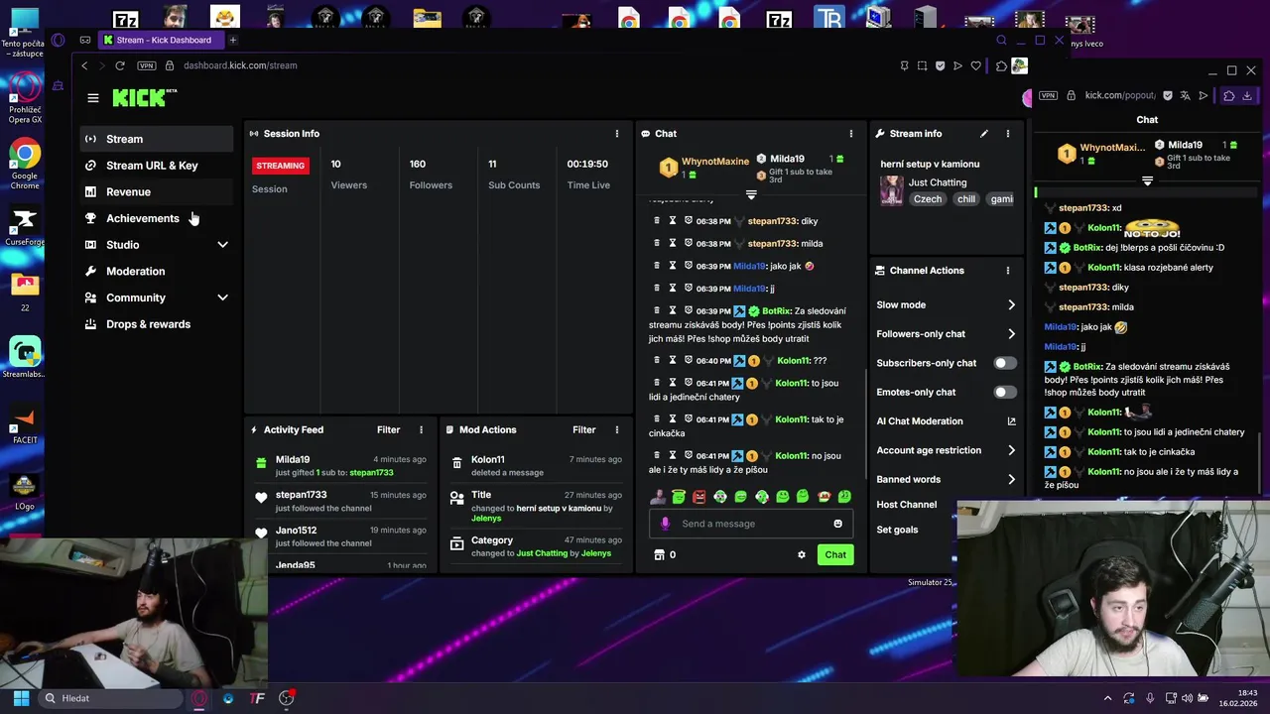
Task: Click Opera GX taskbar icon
Action: click(x=199, y=698)
